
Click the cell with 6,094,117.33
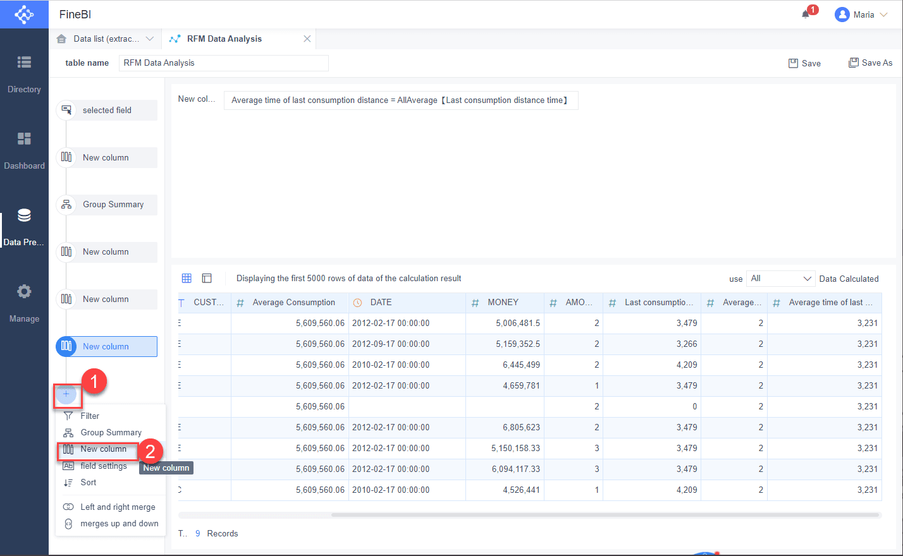pos(505,469)
